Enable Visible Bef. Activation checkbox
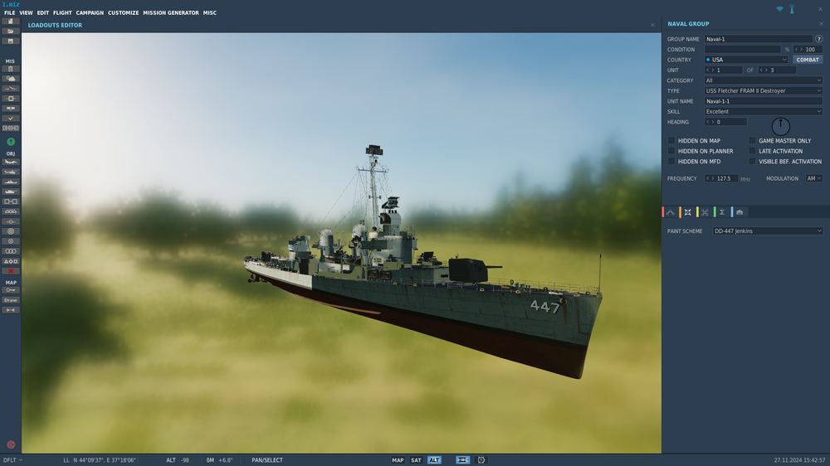This screenshot has height=466, width=830. [x=752, y=162]
